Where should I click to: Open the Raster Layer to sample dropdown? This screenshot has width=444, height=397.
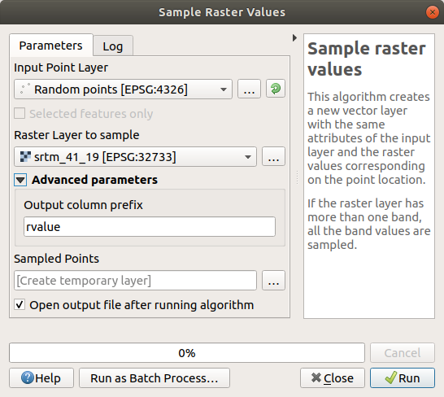(x=135, y=156)
